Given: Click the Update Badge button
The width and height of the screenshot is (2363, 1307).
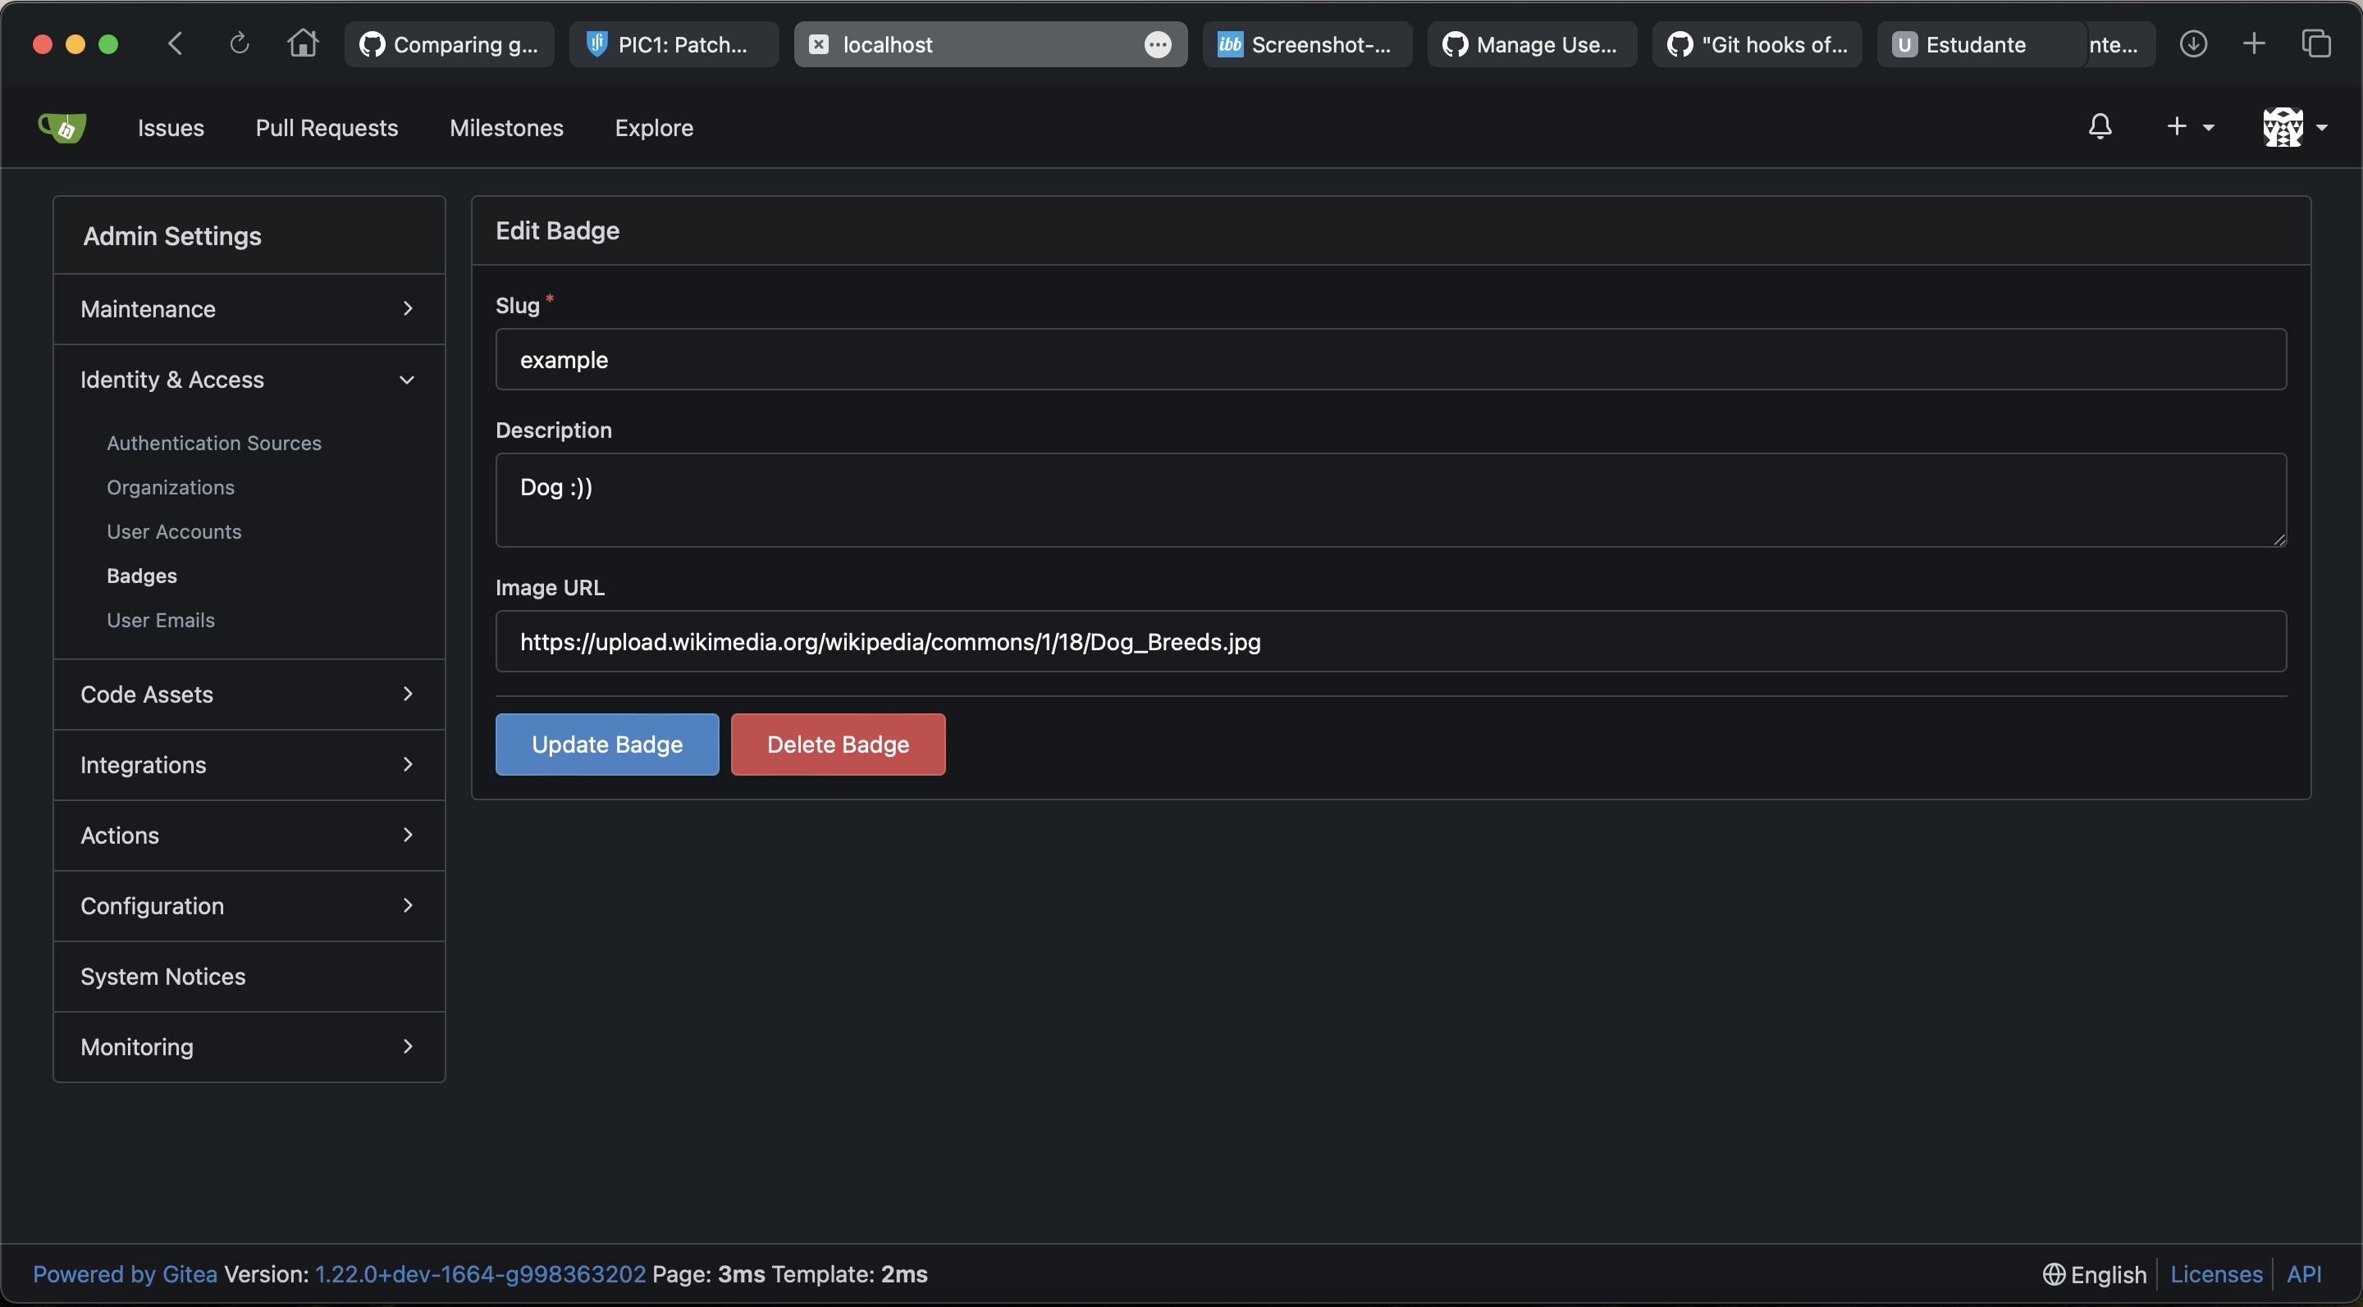Looking at the screenshot, I should click(606, 745).
